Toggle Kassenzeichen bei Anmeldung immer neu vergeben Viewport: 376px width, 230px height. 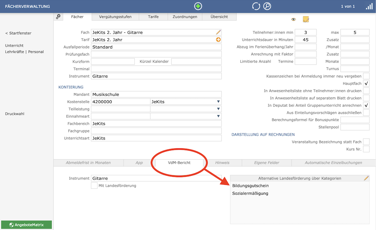(x=366, y=76)
